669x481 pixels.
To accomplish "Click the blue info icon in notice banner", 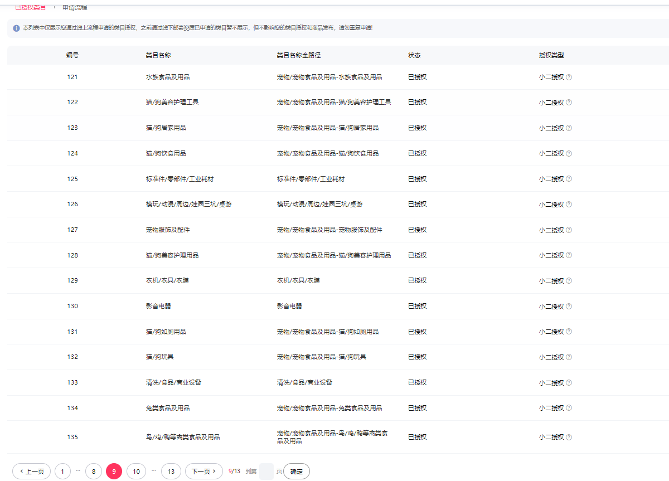I will [x=16, y=28].
